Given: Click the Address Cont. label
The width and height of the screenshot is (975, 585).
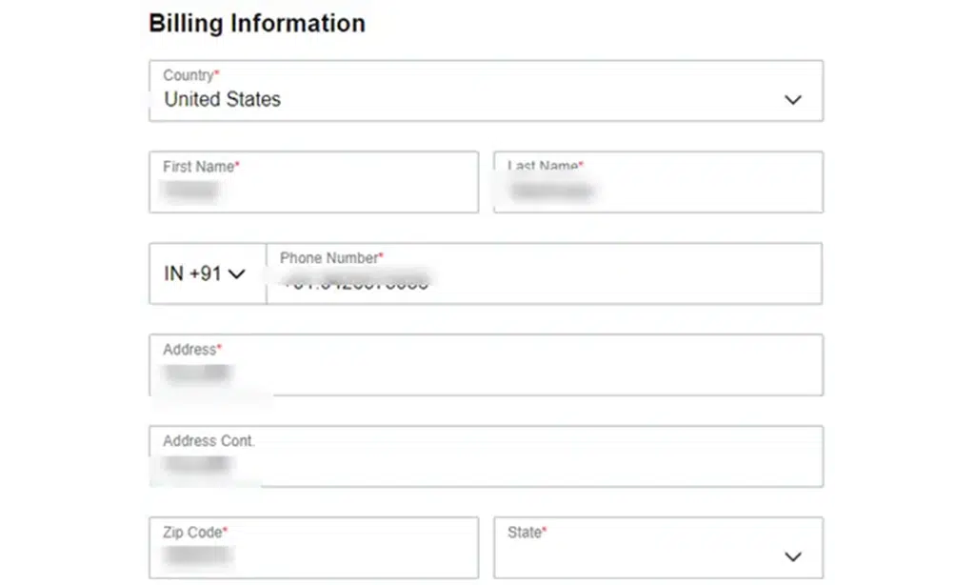Looking at the screenshot, I should [209, 441].
